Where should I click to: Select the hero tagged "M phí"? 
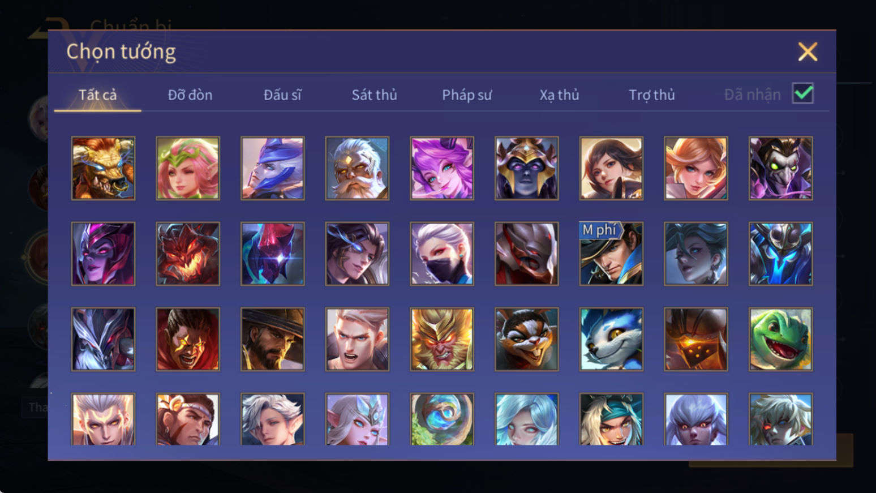coord(611,254)
